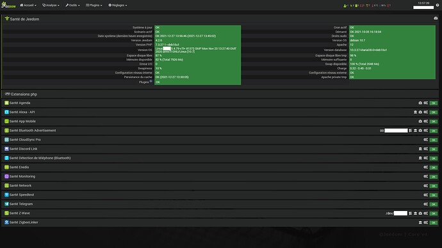This screenshot has width=442, height=248.
Task: Expand the Santé Z-Wave panel header
Action: click(x=220, y=213)
